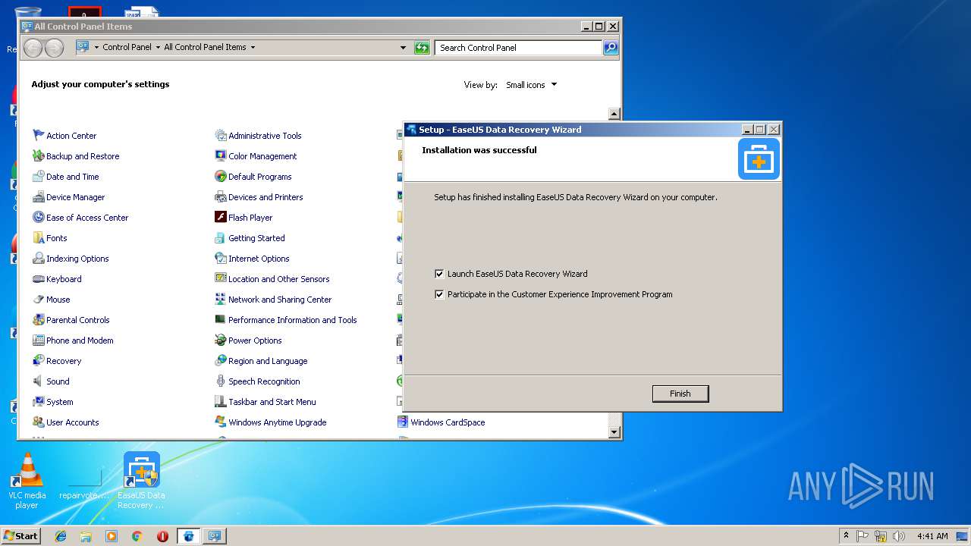Expand arrow after Control Panel breadcrumb

158,47
